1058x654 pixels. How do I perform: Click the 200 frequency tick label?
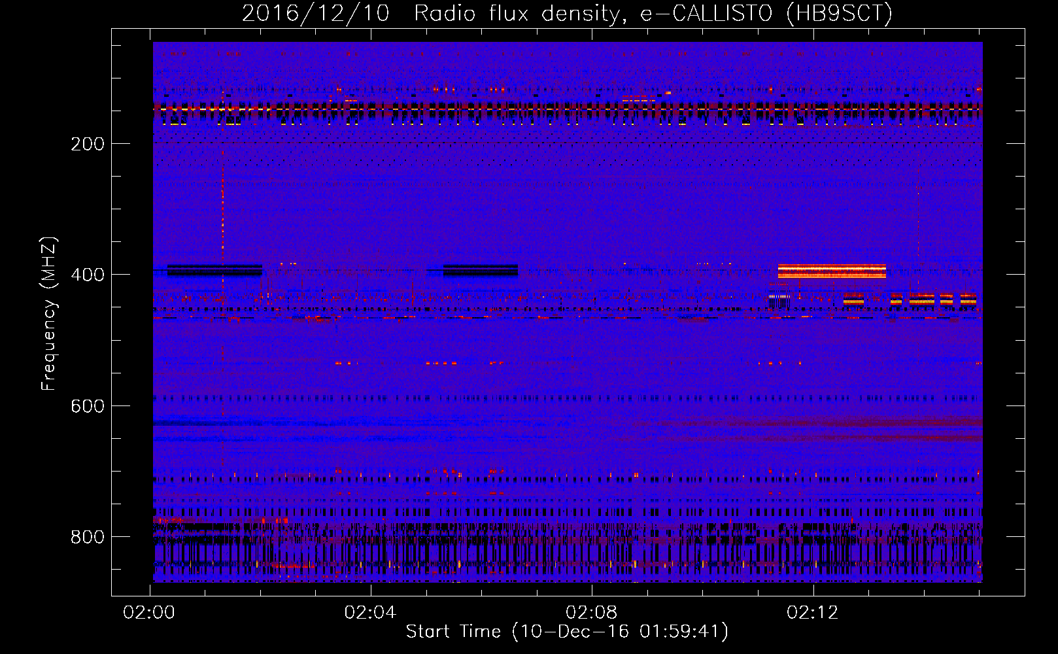tap(88, 144)
